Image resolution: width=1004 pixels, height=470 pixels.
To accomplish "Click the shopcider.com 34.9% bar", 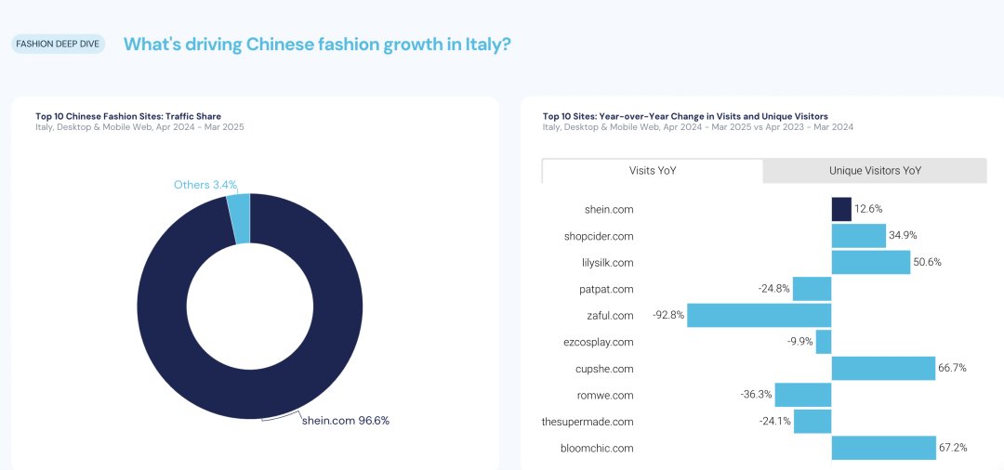I will point(859,236).
